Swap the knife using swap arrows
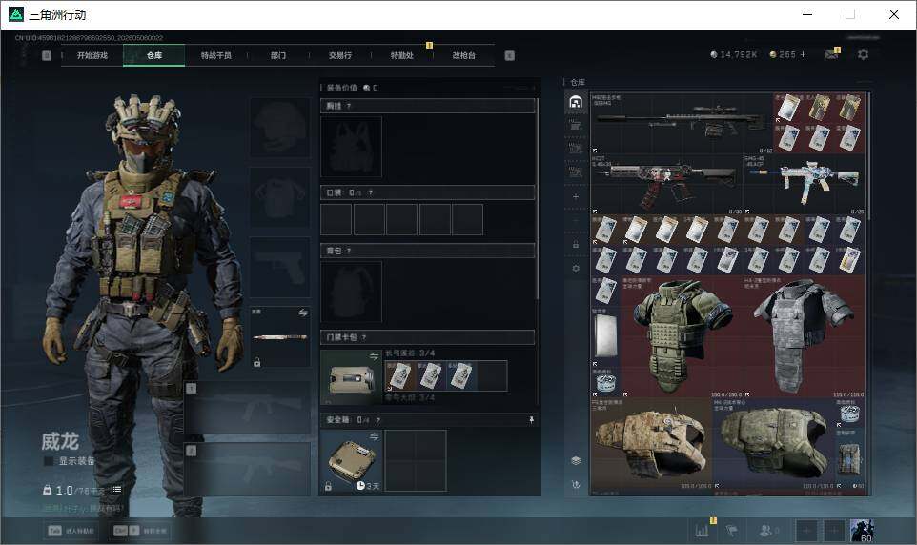This screenshot has width=917, height=545. (303, 313)
